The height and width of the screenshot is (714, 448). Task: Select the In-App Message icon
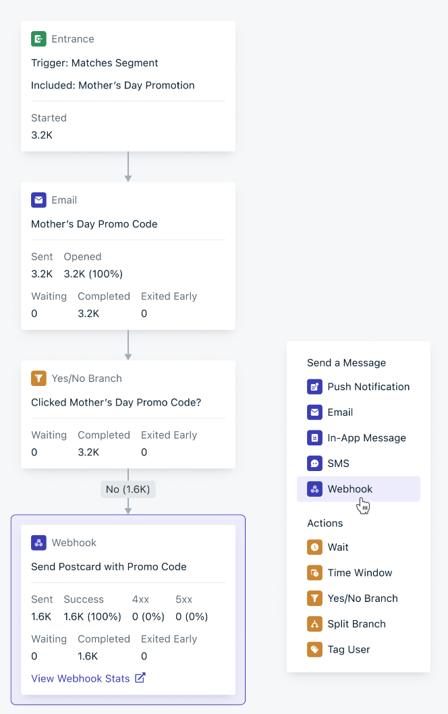pos(314,437)
